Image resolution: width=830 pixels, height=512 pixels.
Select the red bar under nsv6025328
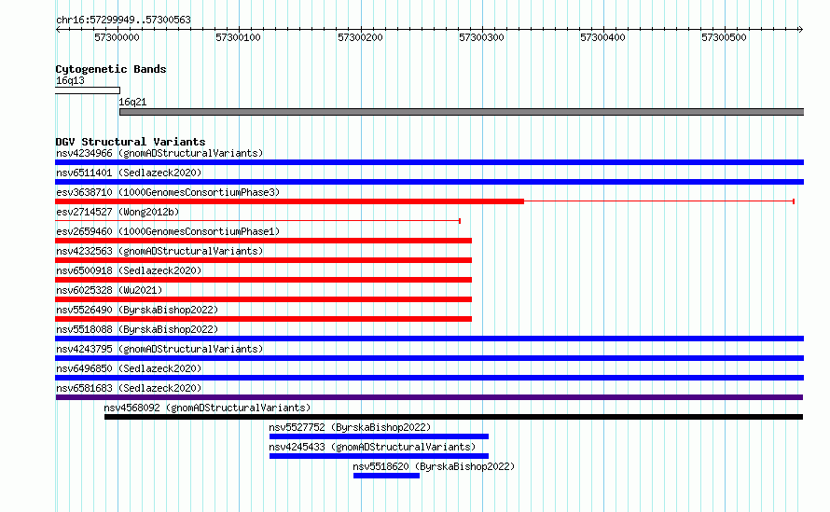(x=263, y=299)
